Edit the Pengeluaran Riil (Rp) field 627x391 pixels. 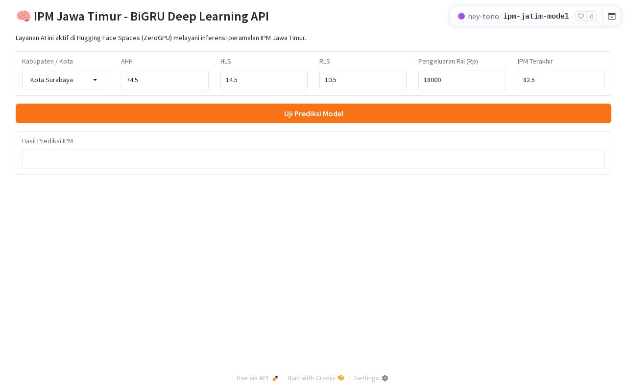(462, 80)
